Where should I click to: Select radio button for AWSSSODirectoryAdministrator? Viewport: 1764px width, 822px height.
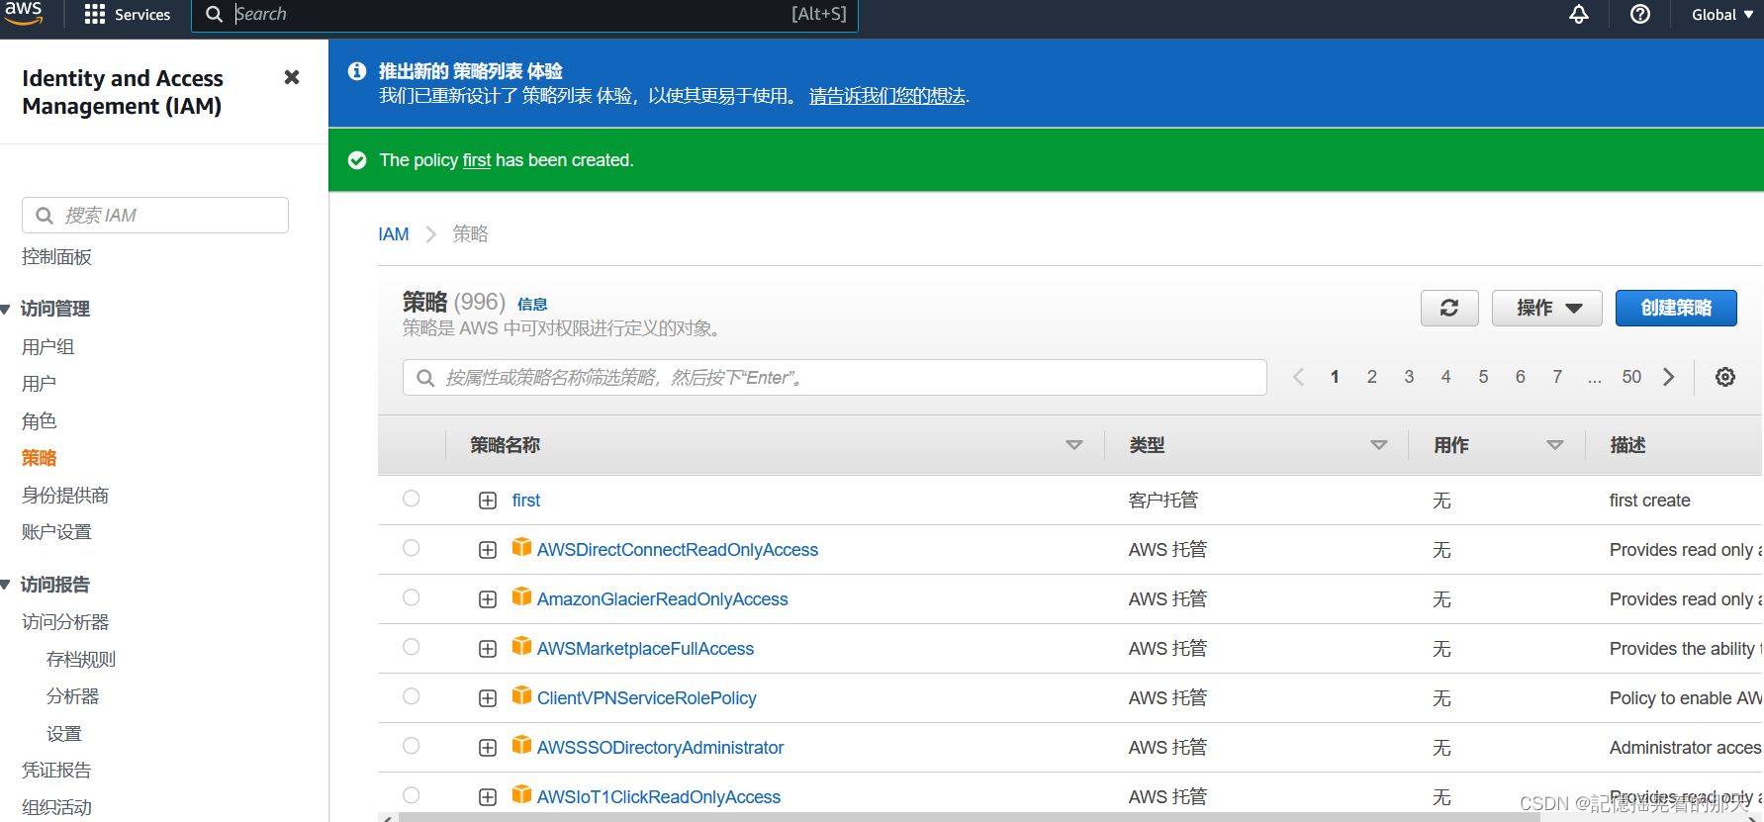click(412, 746)
